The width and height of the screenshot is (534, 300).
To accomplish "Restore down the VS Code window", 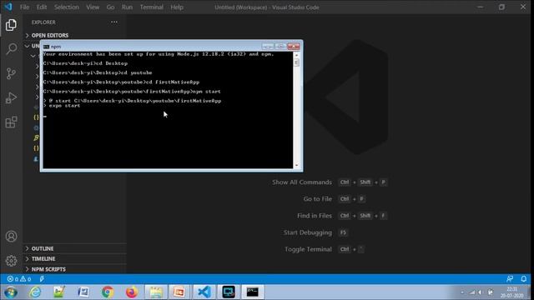I will tap(501, 7).
